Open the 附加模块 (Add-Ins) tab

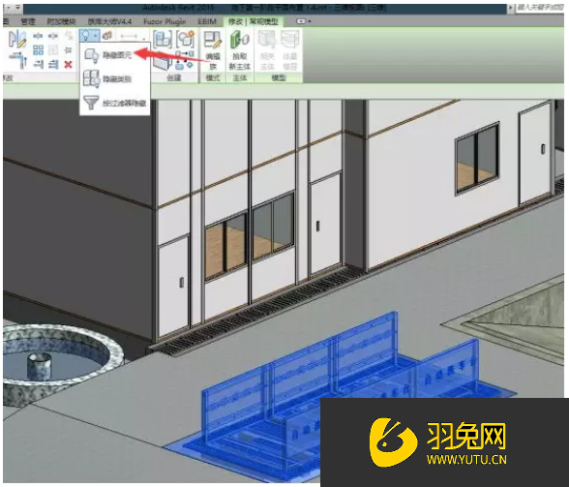(61, 22)
